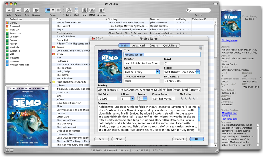
Task: Click the Title input field
Action: 162,54
